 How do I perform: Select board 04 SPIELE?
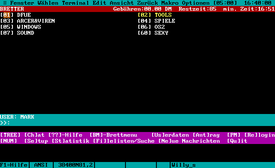pos(156,21)
